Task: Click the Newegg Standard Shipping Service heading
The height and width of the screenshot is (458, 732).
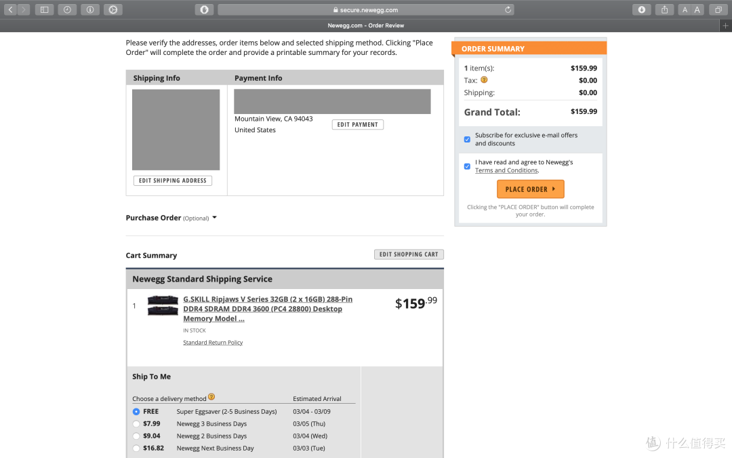Action: point(202,279)
